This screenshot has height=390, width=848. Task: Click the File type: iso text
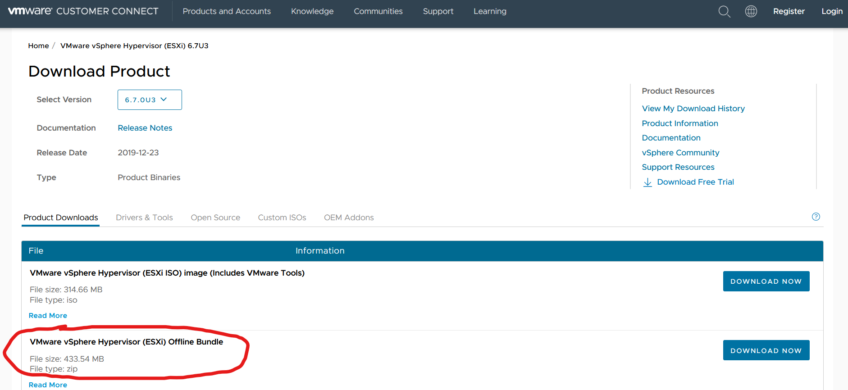[54, 300]
